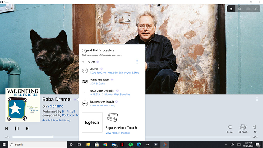Open the View Product Manual link
Screen dimensions: 263x148
click(x=117, y=133)
